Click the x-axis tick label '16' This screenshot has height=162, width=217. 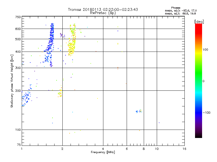(x=184, y=149)
